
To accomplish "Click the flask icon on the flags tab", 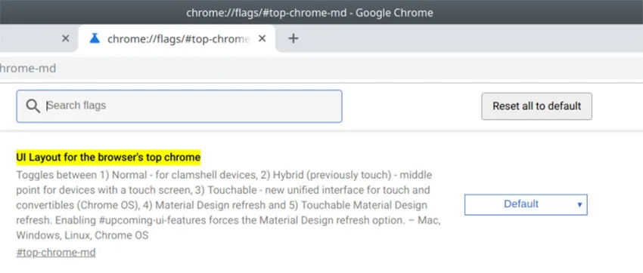I will coord(95,38).
